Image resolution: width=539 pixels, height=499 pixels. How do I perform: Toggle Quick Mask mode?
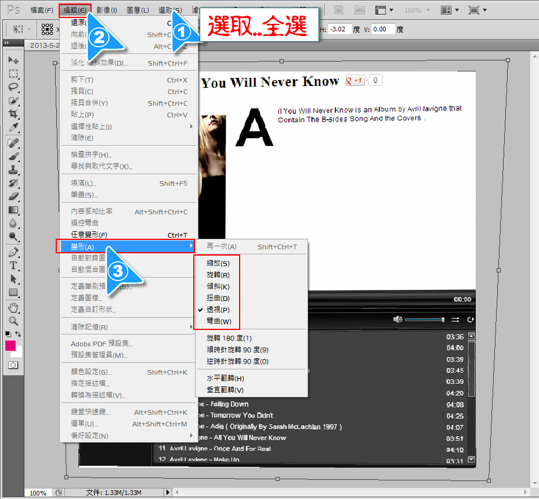click(13, 365)
